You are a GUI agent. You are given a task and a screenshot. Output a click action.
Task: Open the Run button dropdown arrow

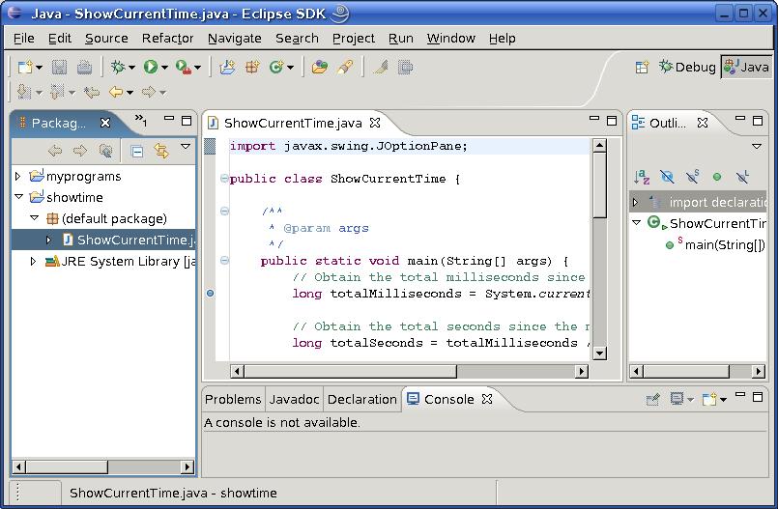[x=164, y=68]
